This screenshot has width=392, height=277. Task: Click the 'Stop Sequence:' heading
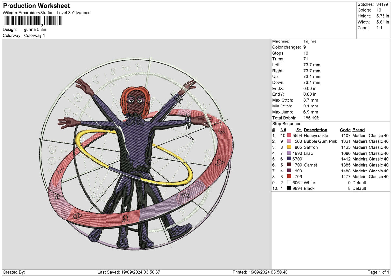click(x=287, y=124)
